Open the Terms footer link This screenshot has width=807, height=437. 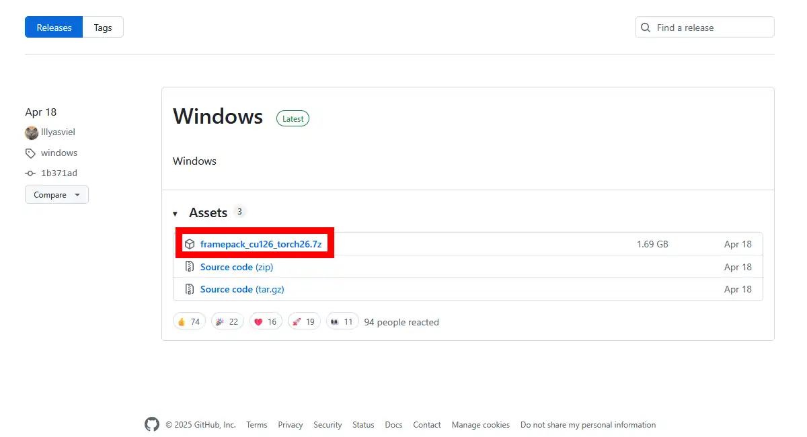point(257,425)
